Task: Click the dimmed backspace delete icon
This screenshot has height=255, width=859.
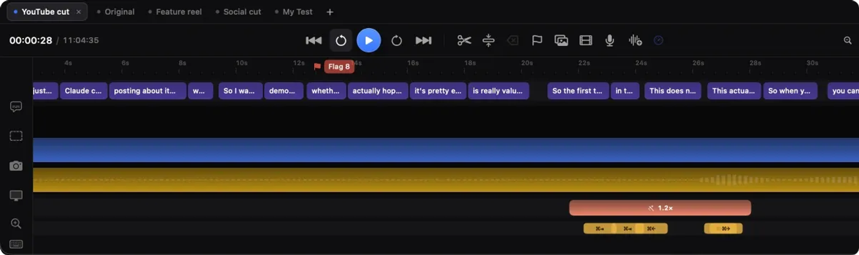Action: [x=512, y=40]
